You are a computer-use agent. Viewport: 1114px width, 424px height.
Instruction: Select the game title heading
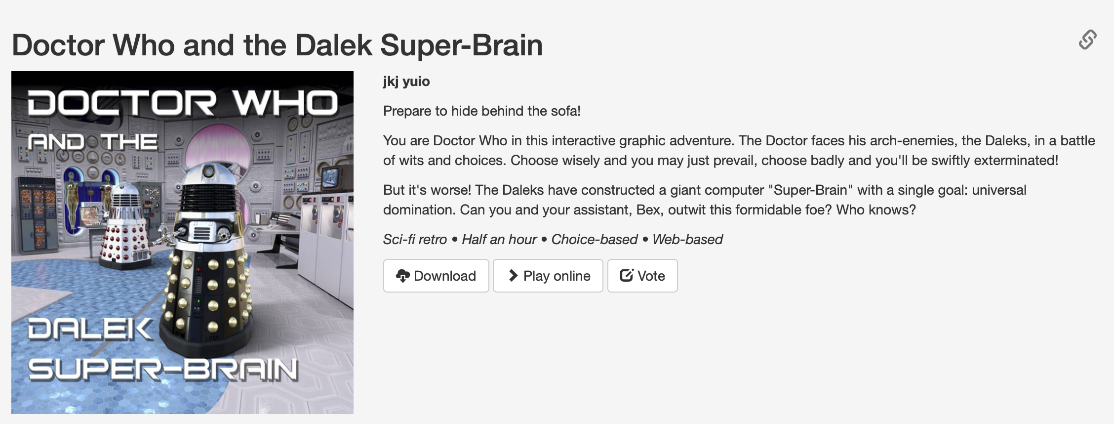(x=277, y=45)
